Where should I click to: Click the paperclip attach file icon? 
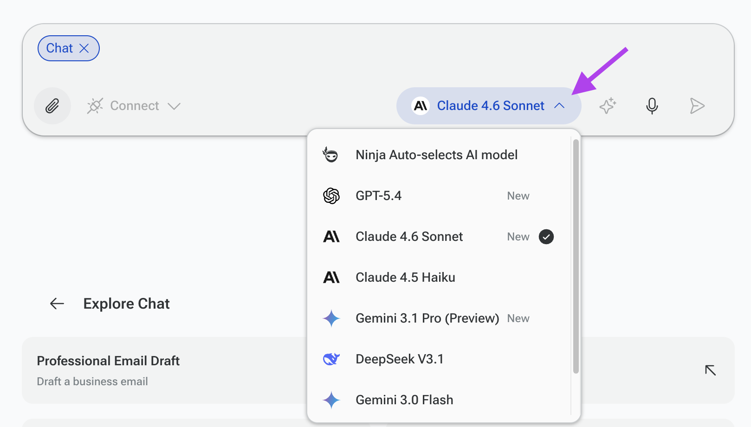(52, 106)
